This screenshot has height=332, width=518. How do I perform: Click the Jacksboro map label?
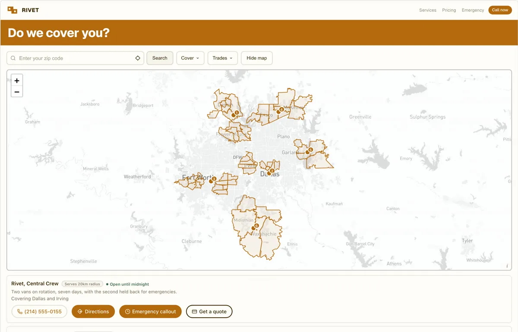(x=90, y=104)
